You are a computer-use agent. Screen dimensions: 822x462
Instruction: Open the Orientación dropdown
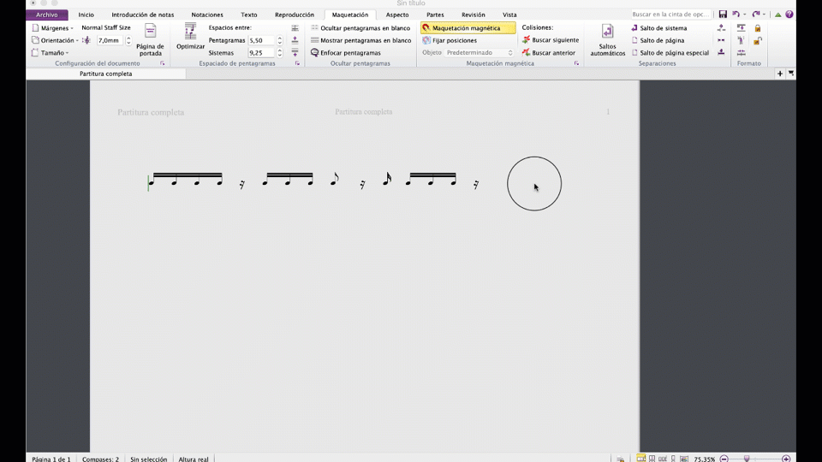[55, 40]
